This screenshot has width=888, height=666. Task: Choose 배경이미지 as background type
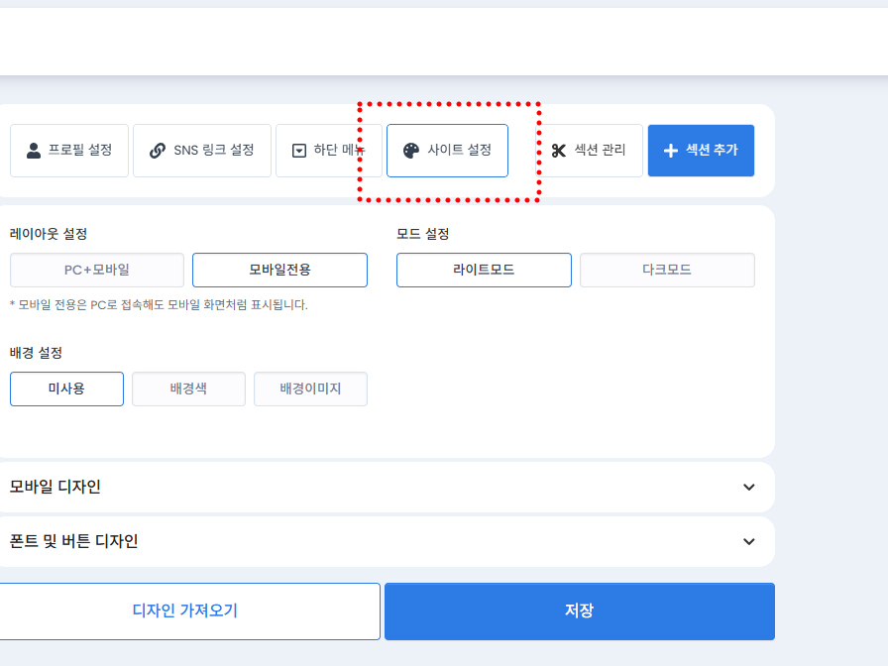tap(310, 388)
